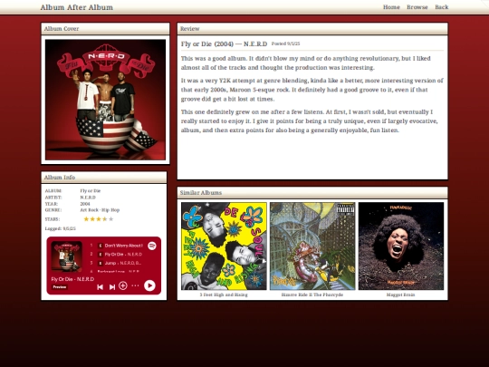Viewport: 489px width, 367px height.
Task: Click year value 2004
Action: [x=85, y=204]
